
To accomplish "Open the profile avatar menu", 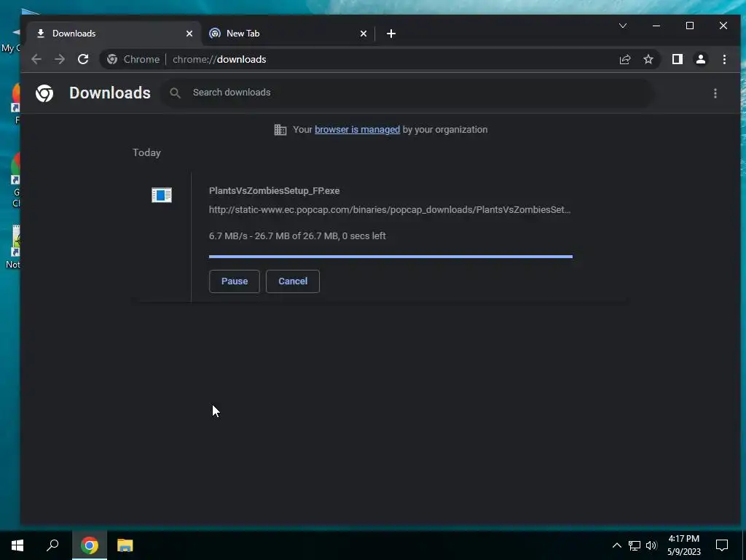I will [701, 59].
